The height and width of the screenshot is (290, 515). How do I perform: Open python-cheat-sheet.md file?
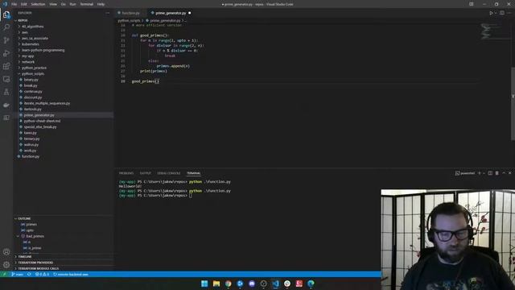pos(42,121)
